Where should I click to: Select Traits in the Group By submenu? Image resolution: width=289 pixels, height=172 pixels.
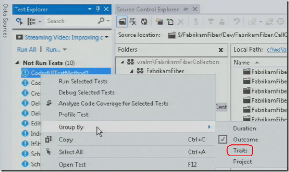240,151
